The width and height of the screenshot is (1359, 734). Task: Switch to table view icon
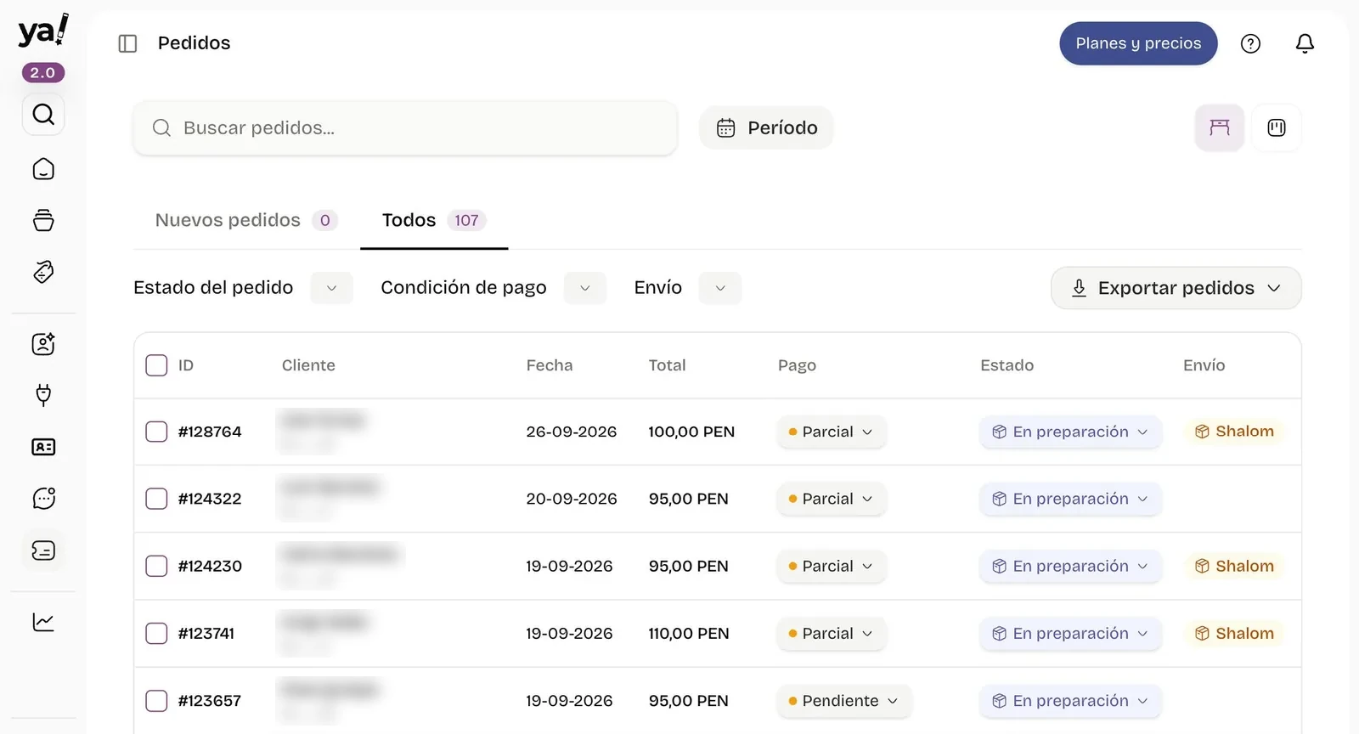click(1220, 127)
